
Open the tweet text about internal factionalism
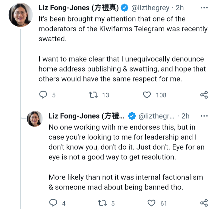coord(126,182)
